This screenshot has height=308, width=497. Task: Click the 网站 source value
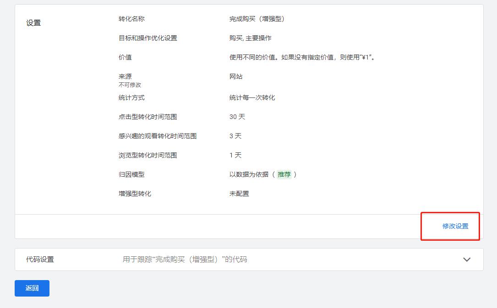[x=235, y=76]
